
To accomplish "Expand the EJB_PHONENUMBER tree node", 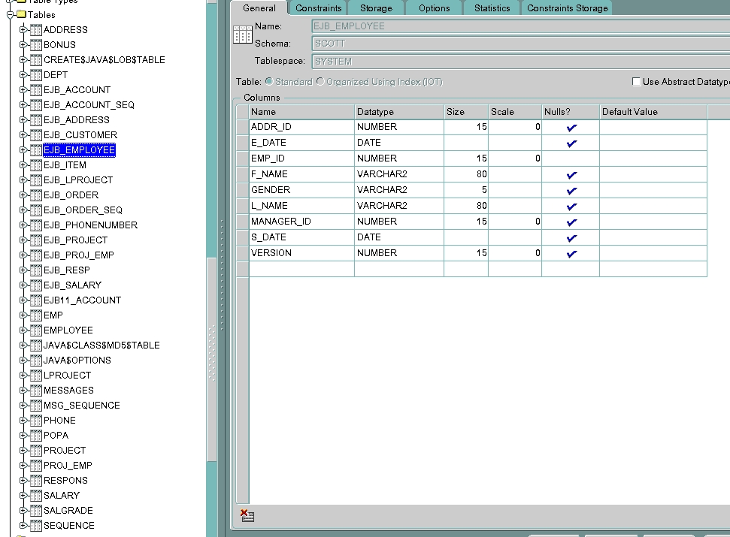I will [x=23, y=225].
